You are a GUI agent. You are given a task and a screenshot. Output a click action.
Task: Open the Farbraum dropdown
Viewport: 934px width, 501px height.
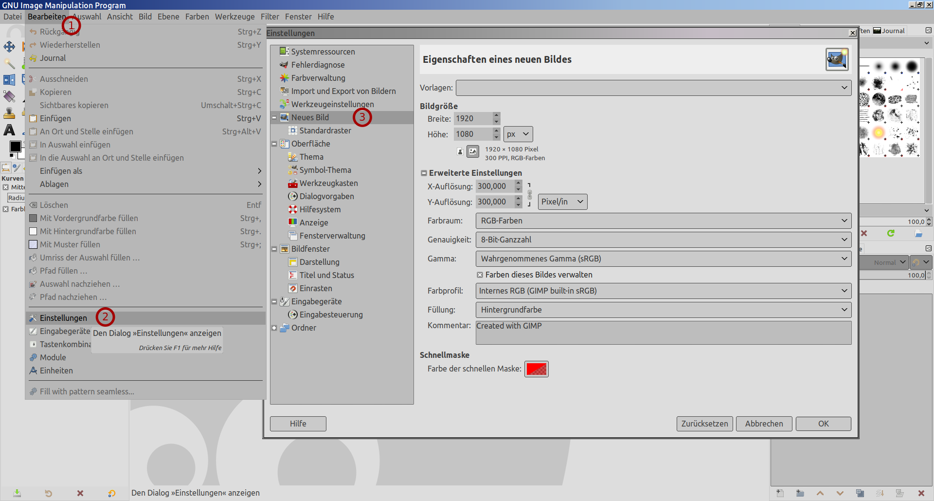[x=664, y=221]
